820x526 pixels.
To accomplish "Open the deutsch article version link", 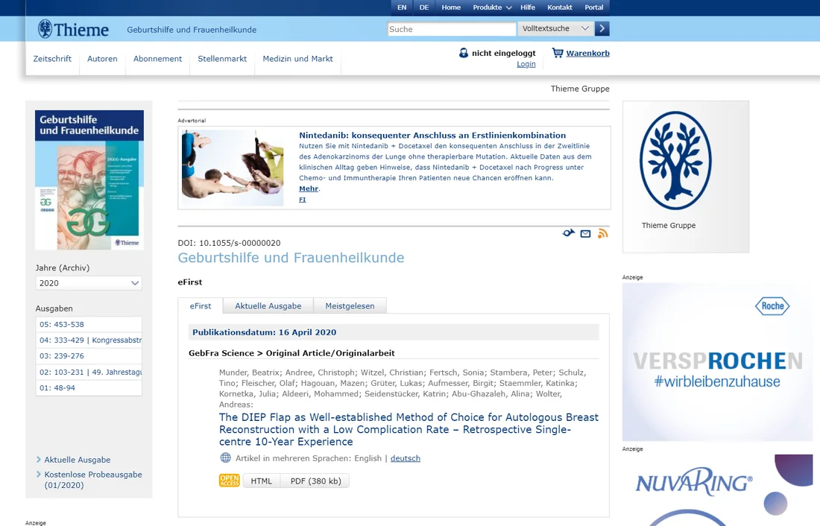I will tap(405, 458).
